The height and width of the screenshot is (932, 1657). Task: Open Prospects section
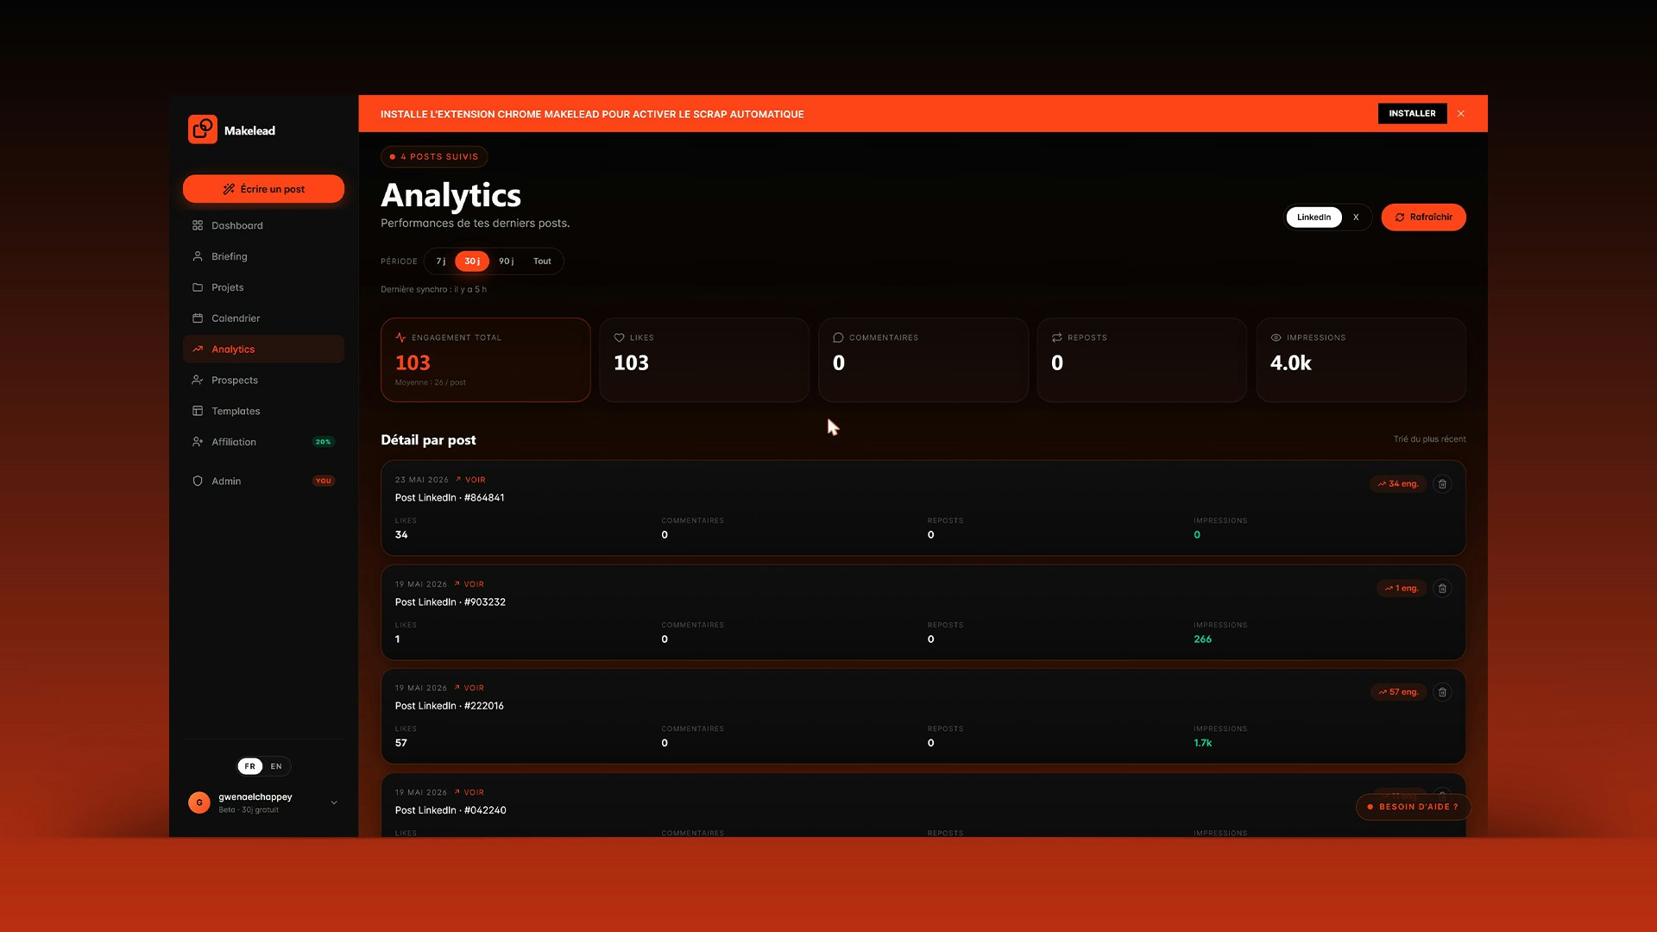click(x=263, y=381)
